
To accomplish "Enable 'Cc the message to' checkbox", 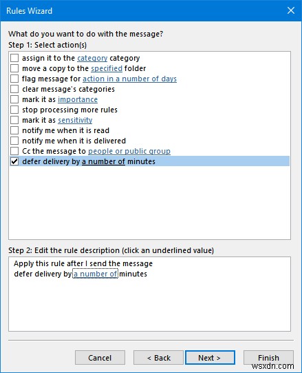I will coord(14,151).
